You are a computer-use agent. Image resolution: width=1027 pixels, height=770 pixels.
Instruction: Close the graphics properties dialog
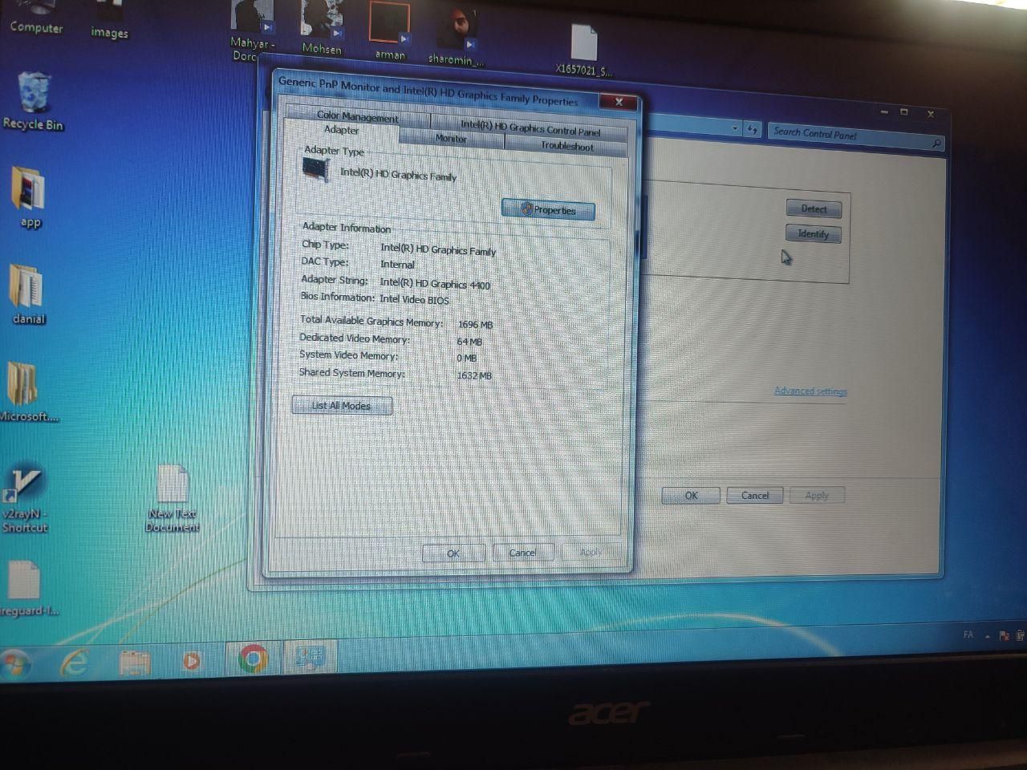tap(619, 102)
